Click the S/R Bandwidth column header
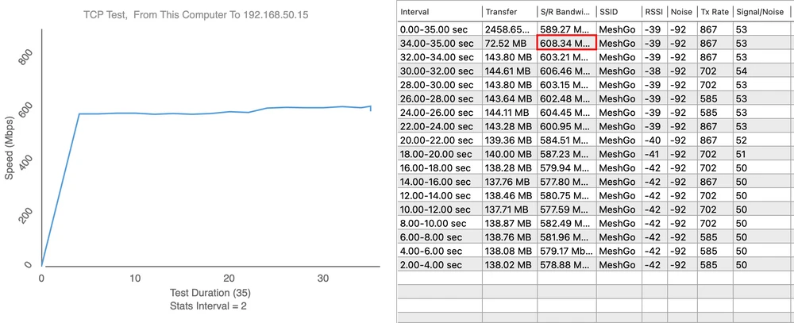 pyautogui.click(x=565, y=12)
